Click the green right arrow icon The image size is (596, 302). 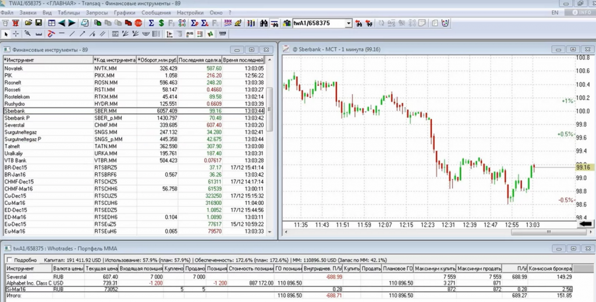(72, 23)
